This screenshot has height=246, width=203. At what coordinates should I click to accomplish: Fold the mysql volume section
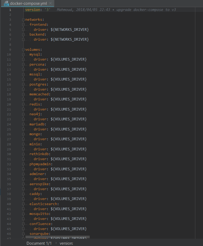tap(23, 54)
